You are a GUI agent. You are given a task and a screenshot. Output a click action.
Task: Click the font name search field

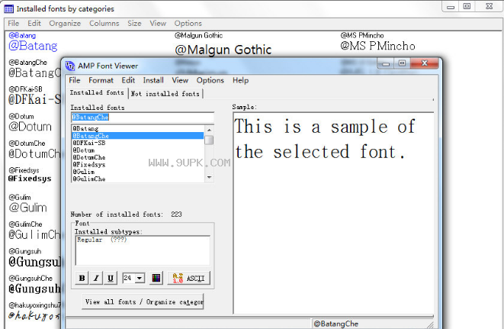pyautogui.click(x=143, y=118)
